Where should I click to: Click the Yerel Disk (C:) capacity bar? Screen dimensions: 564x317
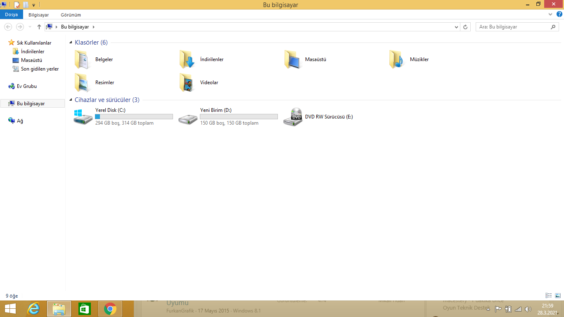134,117
